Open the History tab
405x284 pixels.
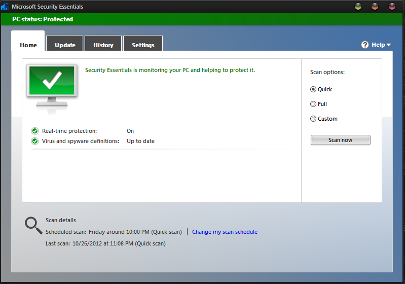[x=103, y=43]
